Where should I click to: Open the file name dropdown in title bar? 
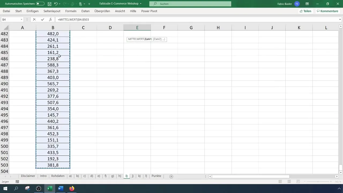[x=141, y=4]
